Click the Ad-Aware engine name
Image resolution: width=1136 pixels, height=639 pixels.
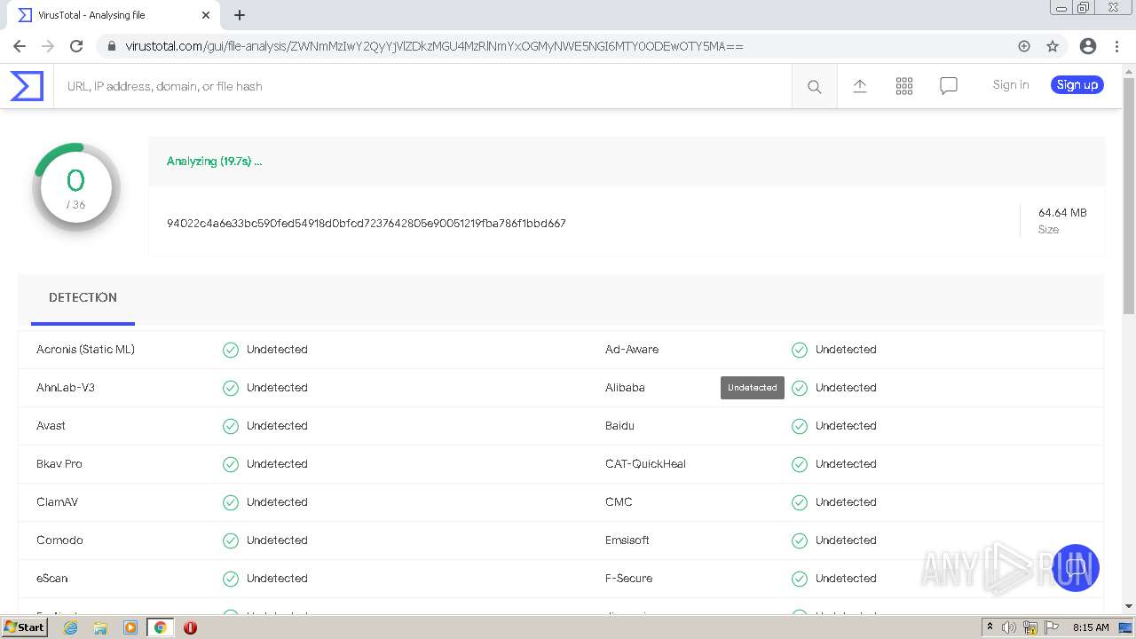click(x=632, y=350)
